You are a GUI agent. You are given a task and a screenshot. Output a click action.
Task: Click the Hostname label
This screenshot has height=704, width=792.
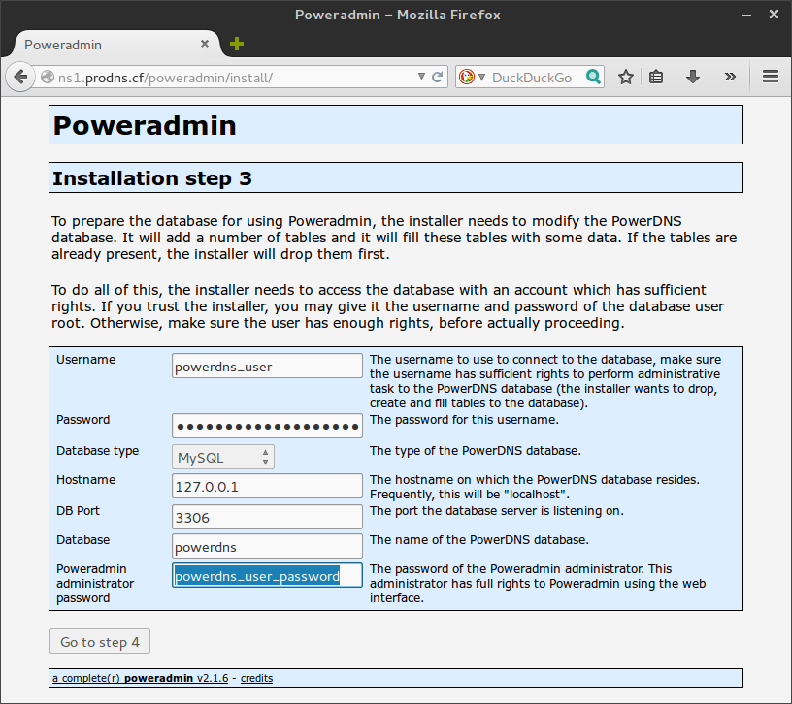(85, 479)
